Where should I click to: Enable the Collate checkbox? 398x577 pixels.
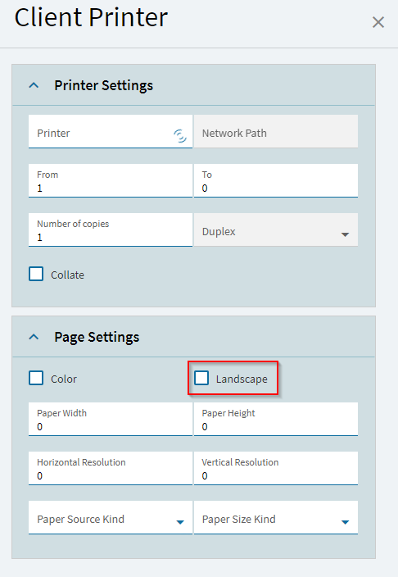36,274
